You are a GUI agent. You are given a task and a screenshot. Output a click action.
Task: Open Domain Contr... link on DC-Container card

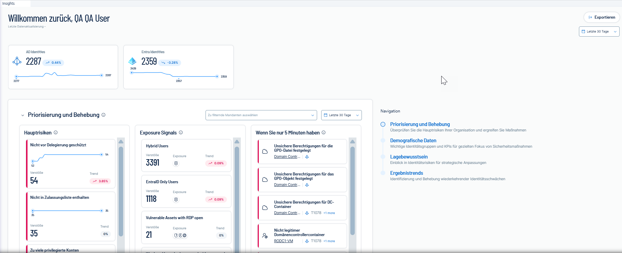(287, 213)
